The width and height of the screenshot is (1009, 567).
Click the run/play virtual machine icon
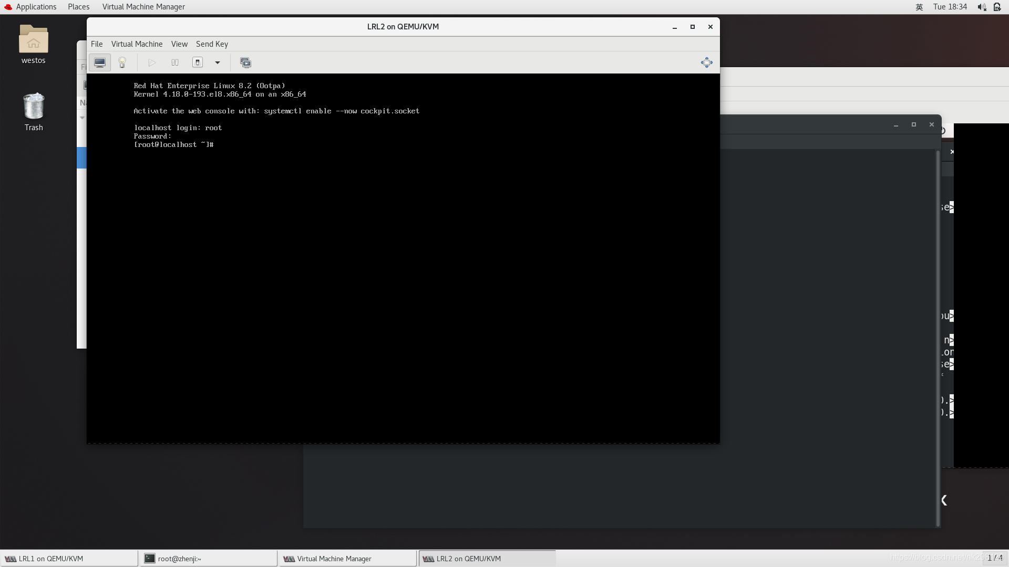pos(151,62)
